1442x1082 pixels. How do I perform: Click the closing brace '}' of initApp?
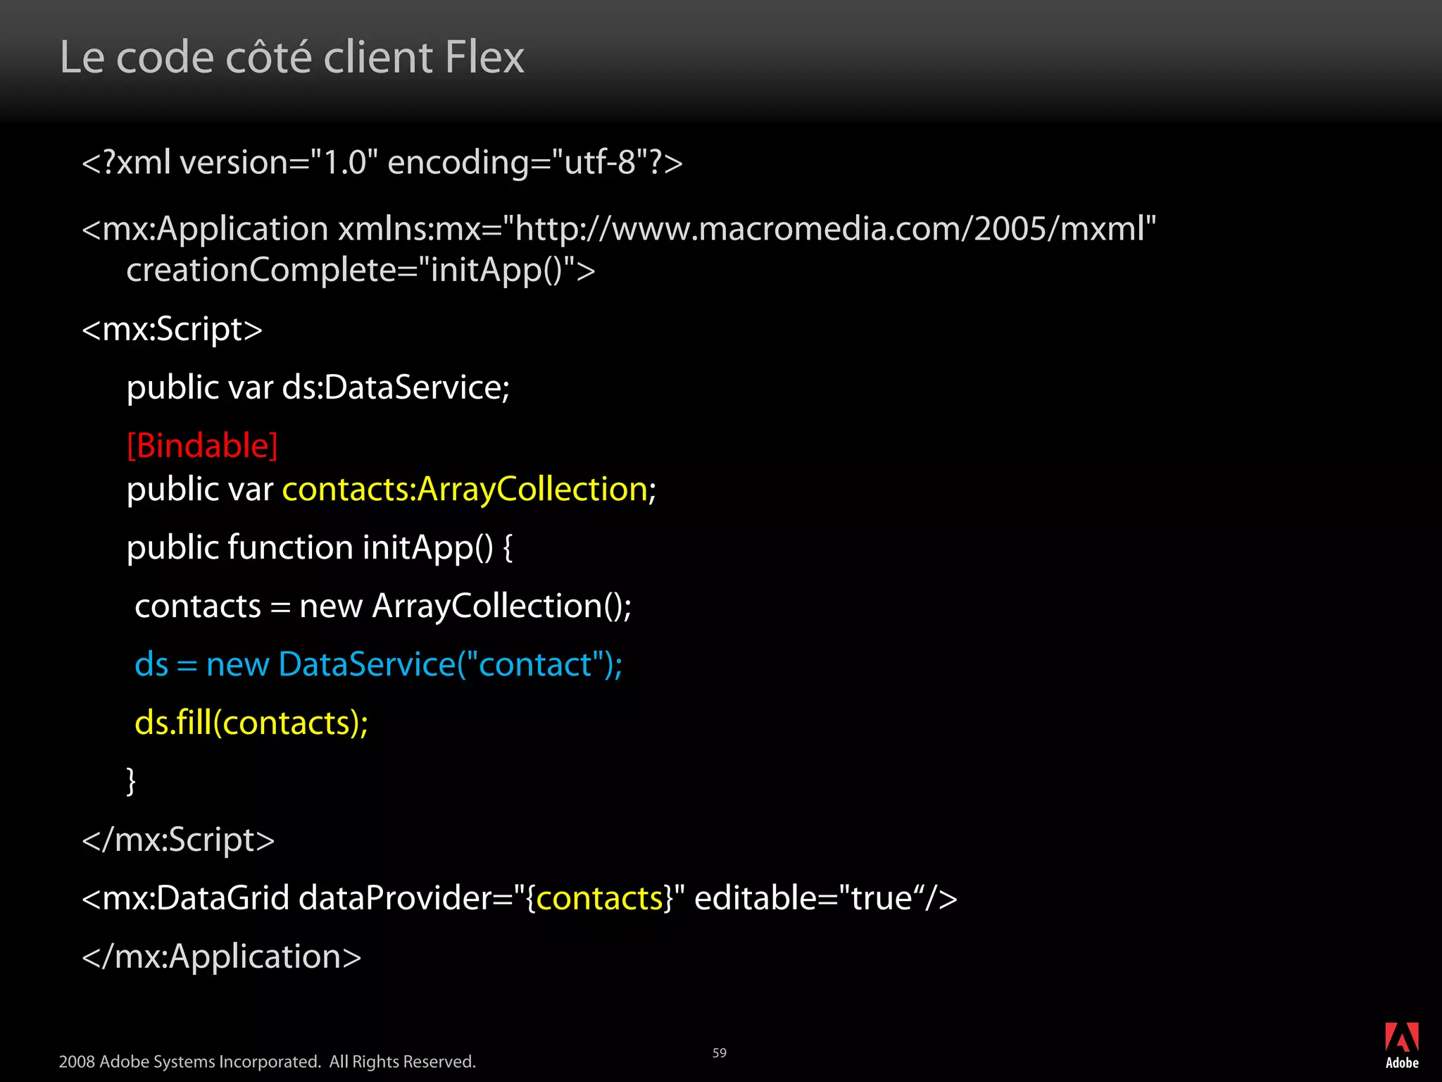click(x=131, y=781)
